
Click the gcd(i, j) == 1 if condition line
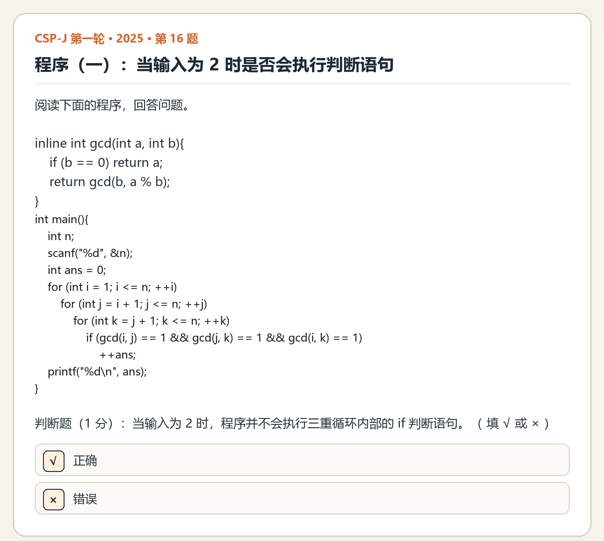click(224, 338)
